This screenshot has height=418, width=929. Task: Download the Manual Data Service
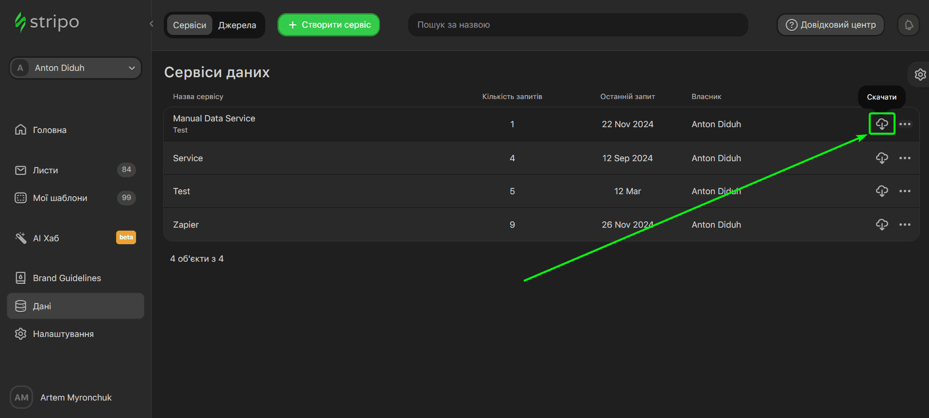click(881, 124)
